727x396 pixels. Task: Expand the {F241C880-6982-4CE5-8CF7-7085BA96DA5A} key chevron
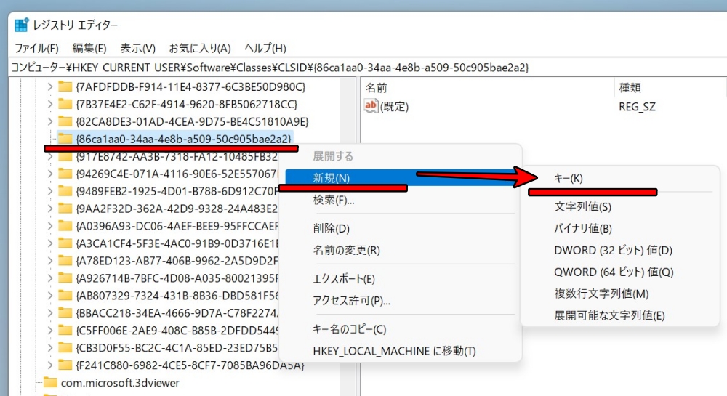pos(49,365)
